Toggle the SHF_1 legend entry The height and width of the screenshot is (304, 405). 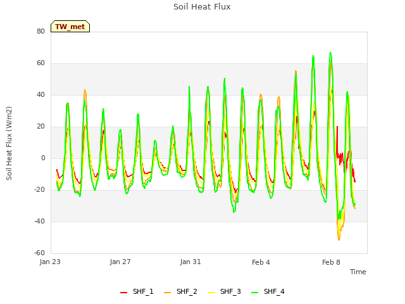137,291
